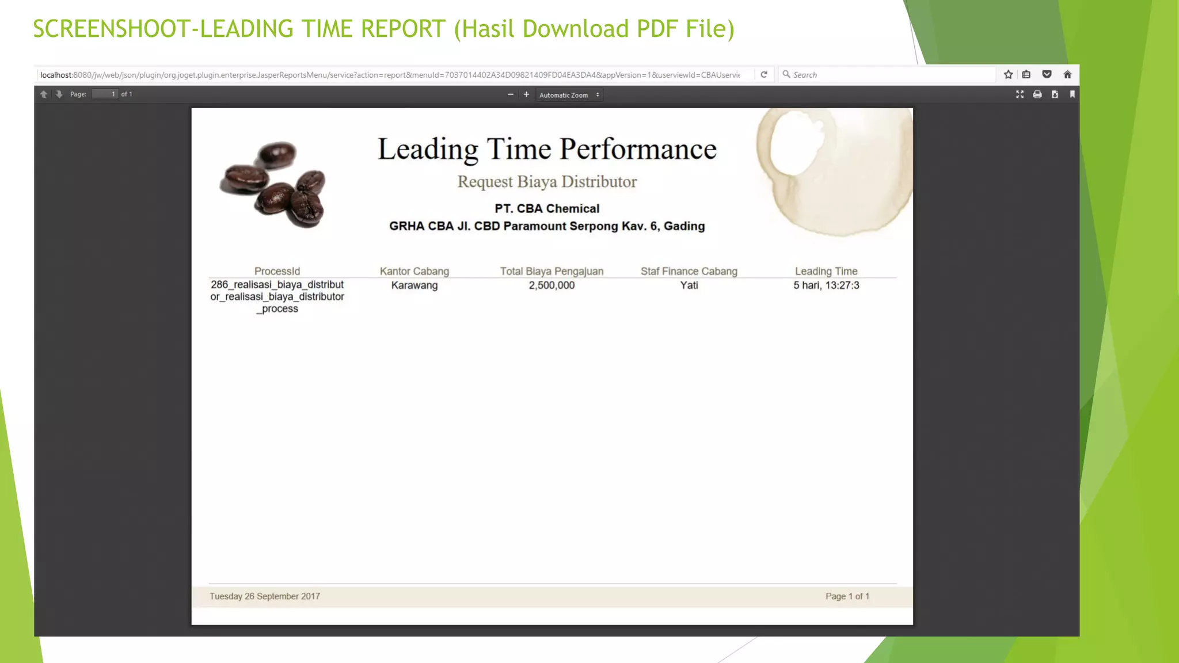Bookmark this page with the star icon
This screenshot has height=663, width=1179.
1008,75
